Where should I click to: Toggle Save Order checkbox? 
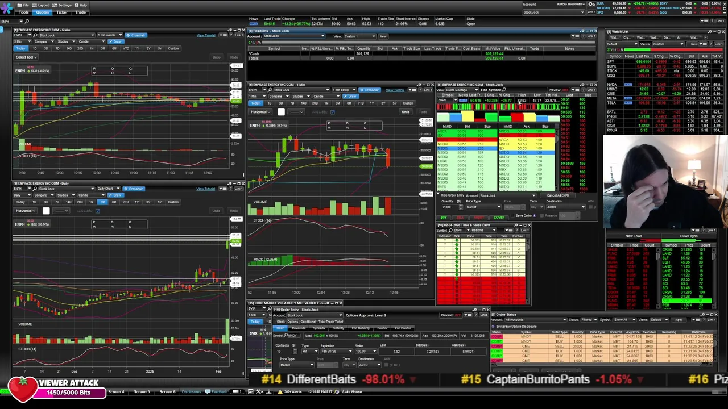[513, 216]
